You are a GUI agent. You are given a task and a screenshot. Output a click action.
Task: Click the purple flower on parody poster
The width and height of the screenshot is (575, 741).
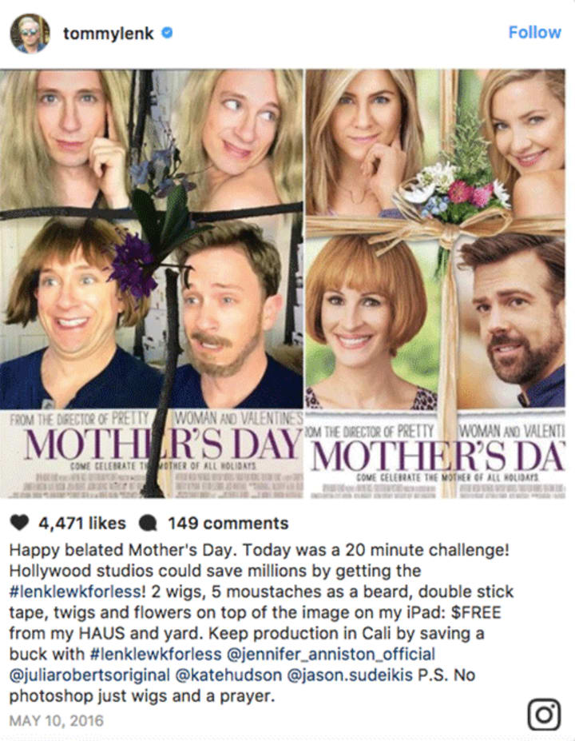click(x=133, y=266)
